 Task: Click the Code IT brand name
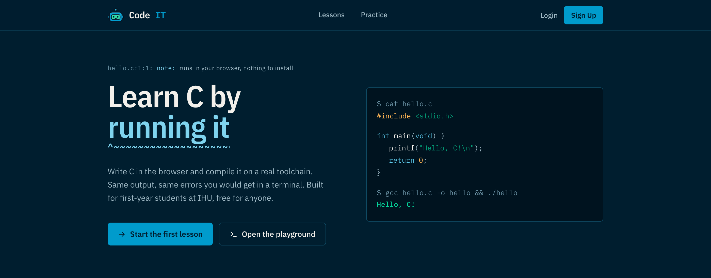[x=147, y=15]
